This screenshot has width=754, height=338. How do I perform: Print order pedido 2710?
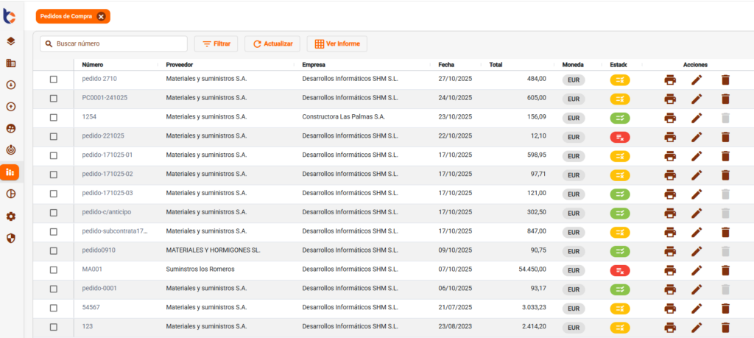point(669,80)
